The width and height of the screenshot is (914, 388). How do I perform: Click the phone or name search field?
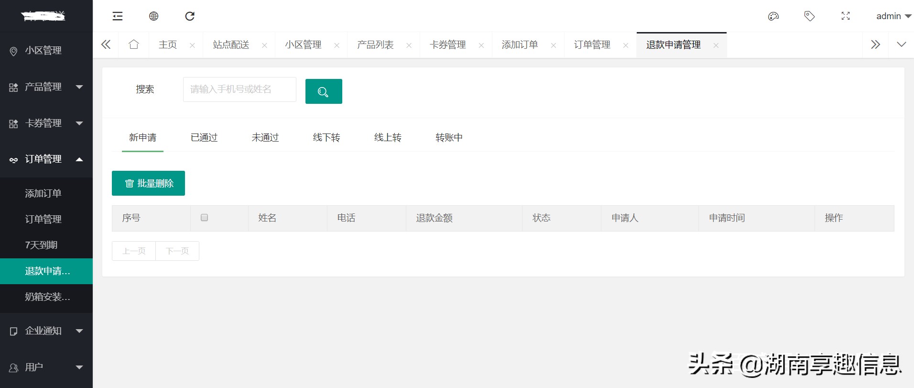coord(239,89)
